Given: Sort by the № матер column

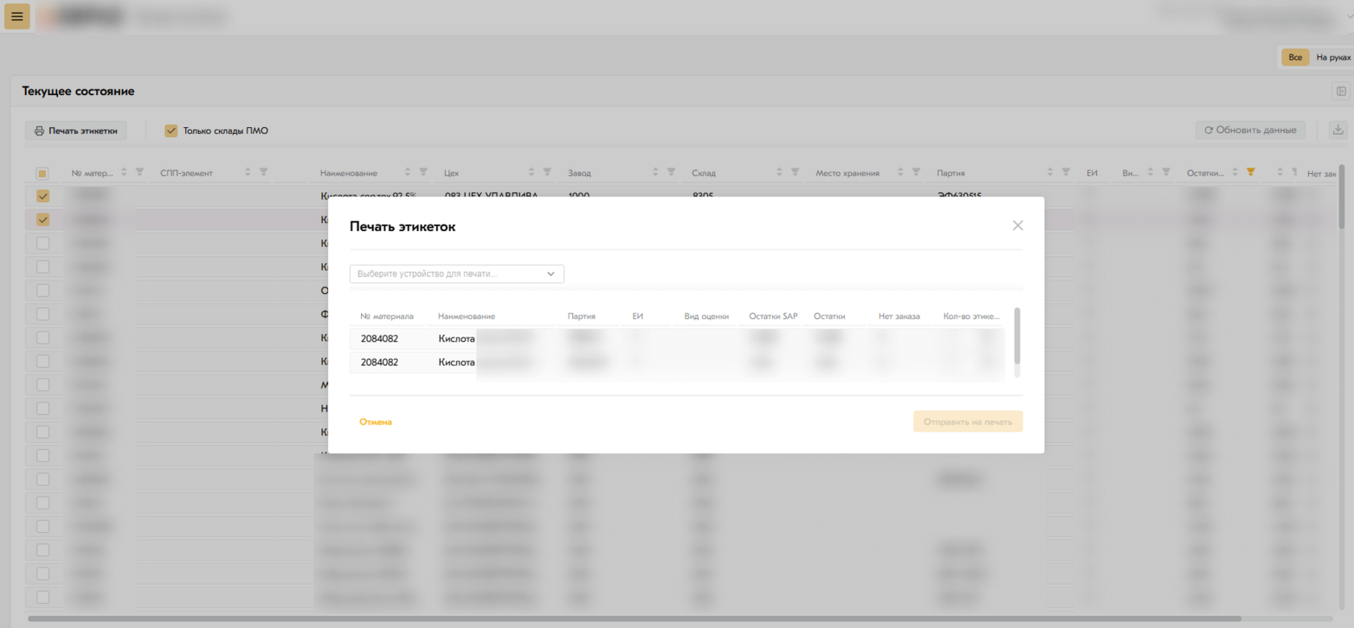Looking at the screenshot, I should tap(124, 172).
